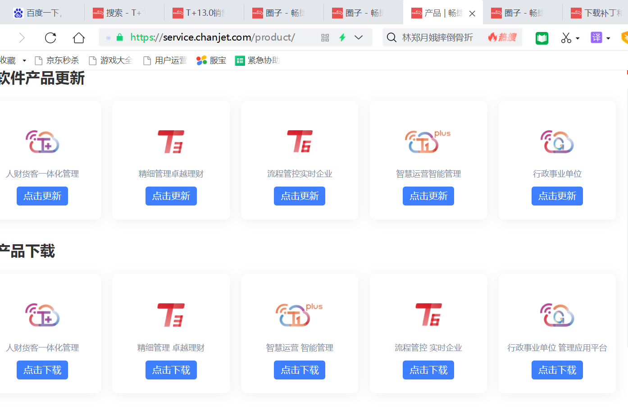Open the QR code icon in address bar
This screenshot has height=411, width=628.
pos(325,38)
